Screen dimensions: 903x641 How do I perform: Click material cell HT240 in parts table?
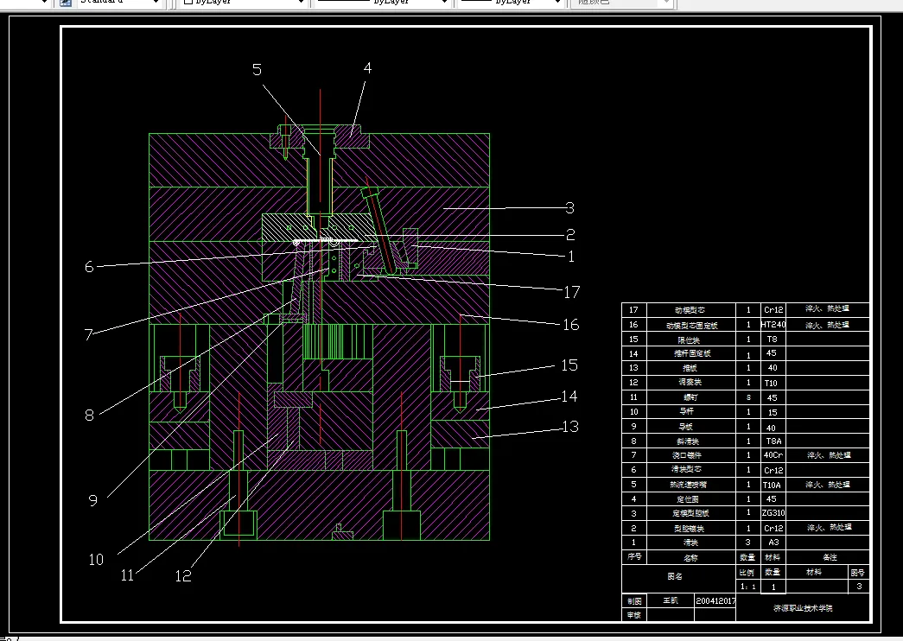click(x=773, y=325)
